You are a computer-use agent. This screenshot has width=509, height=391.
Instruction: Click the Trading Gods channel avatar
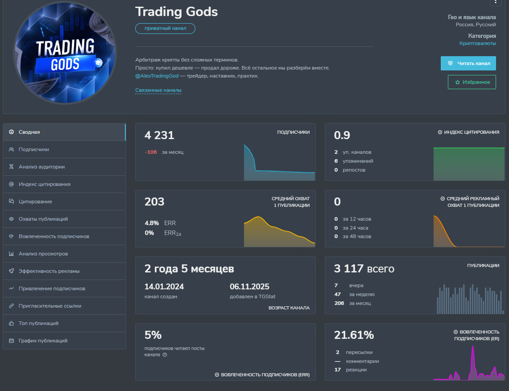65,53
